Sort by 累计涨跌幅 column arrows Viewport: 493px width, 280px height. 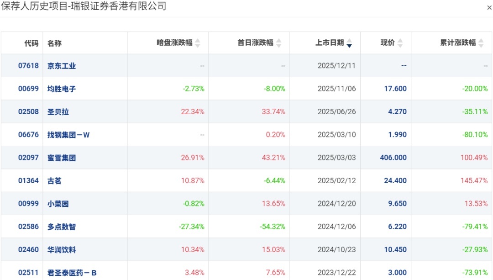click(x=481, y=43)
